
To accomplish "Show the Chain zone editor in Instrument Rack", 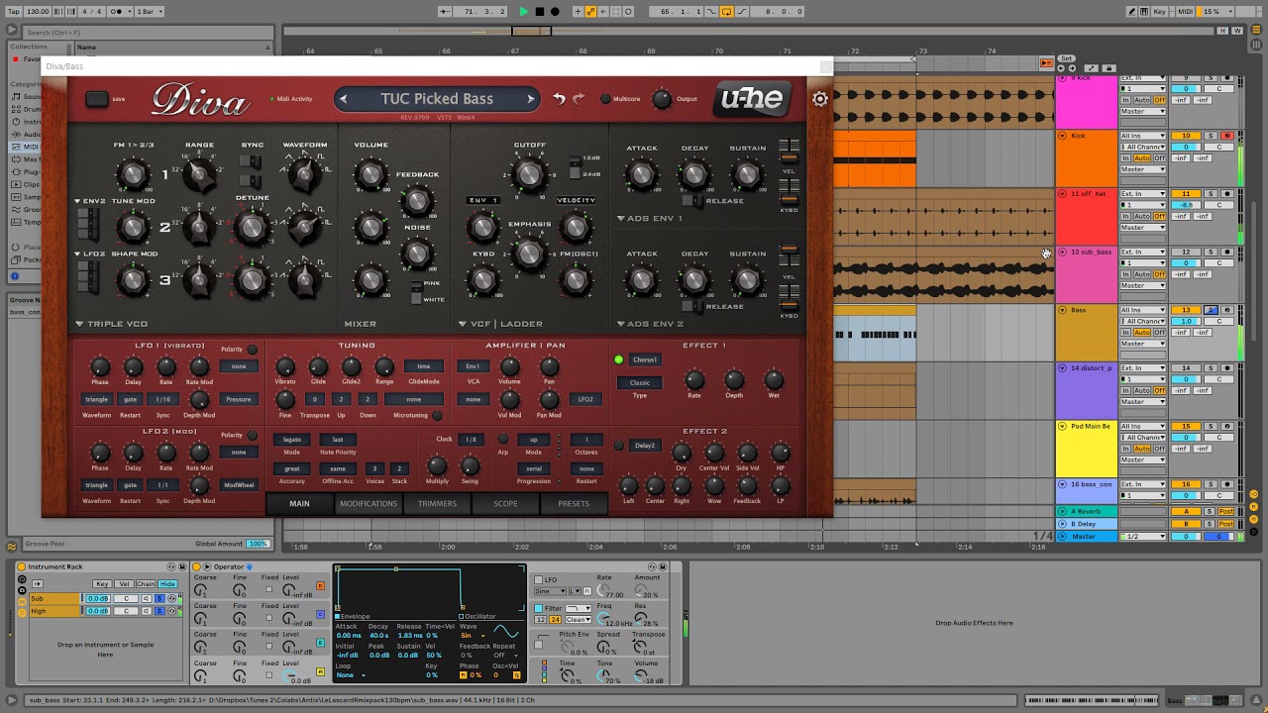I will click(146, 584).
